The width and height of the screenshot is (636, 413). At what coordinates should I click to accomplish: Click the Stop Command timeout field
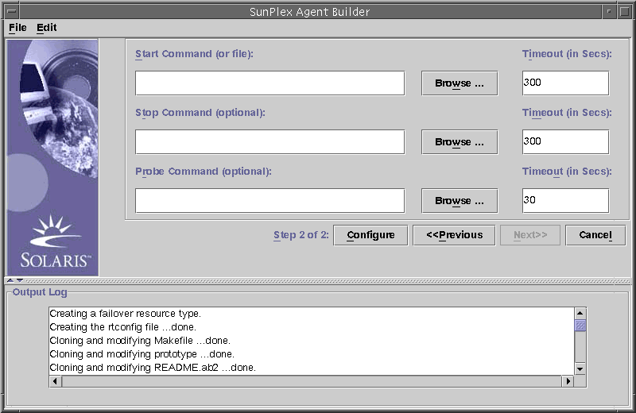(565, 142)
